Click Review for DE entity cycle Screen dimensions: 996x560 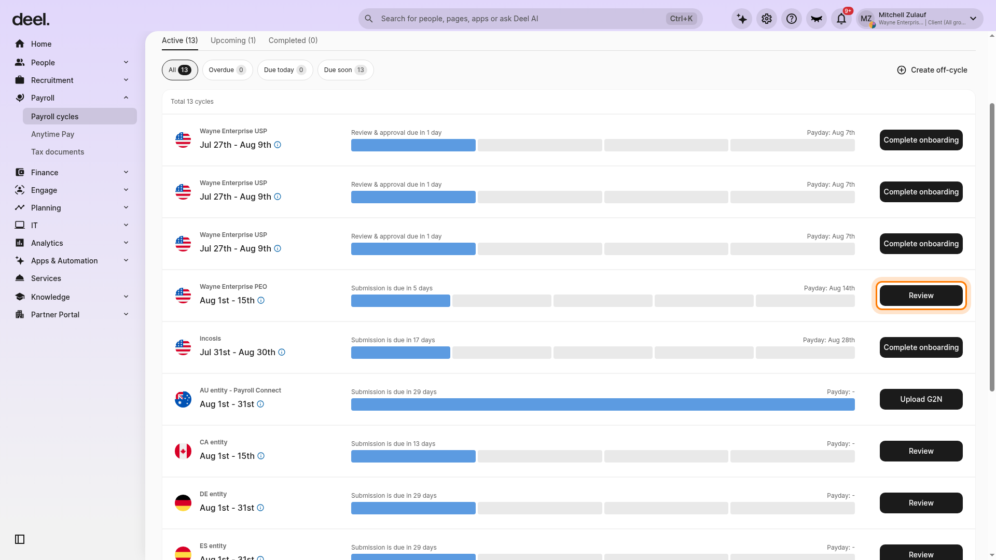point(921,503)
